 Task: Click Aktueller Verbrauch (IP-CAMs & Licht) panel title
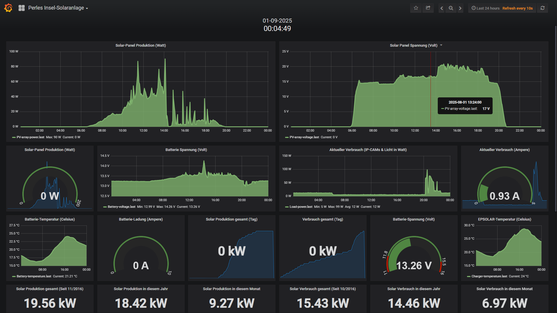pyautogui.click(x=368, y=150)
